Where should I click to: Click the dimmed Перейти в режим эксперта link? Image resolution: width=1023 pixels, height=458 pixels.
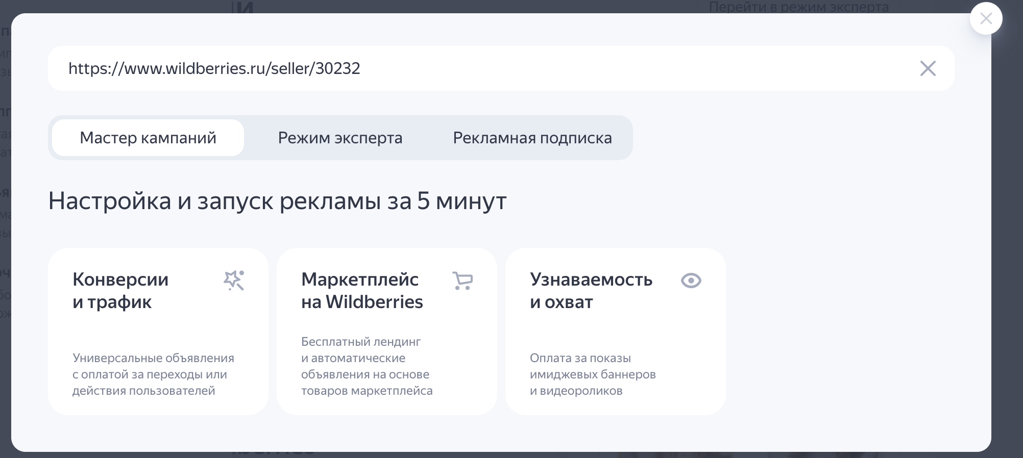[799, 7]
